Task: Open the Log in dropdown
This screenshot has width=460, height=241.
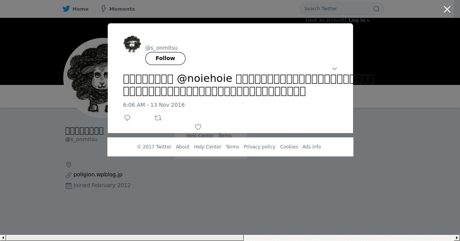Action: click(359, 20)
